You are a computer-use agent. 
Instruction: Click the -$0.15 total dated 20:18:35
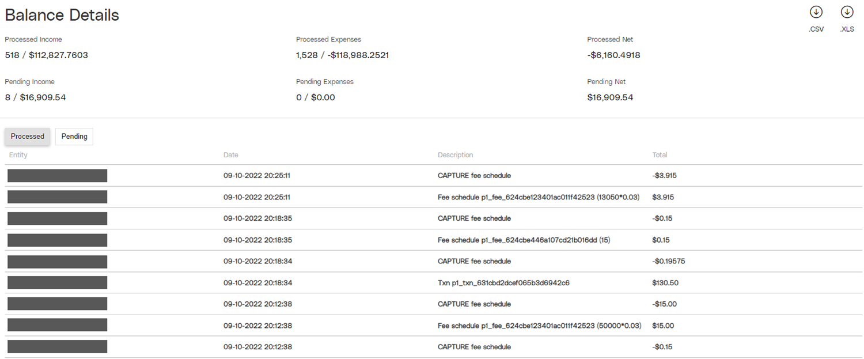click(x=662, y=218)
